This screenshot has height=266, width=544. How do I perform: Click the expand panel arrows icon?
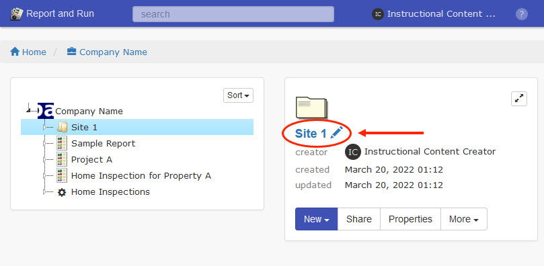pos(519,99)
